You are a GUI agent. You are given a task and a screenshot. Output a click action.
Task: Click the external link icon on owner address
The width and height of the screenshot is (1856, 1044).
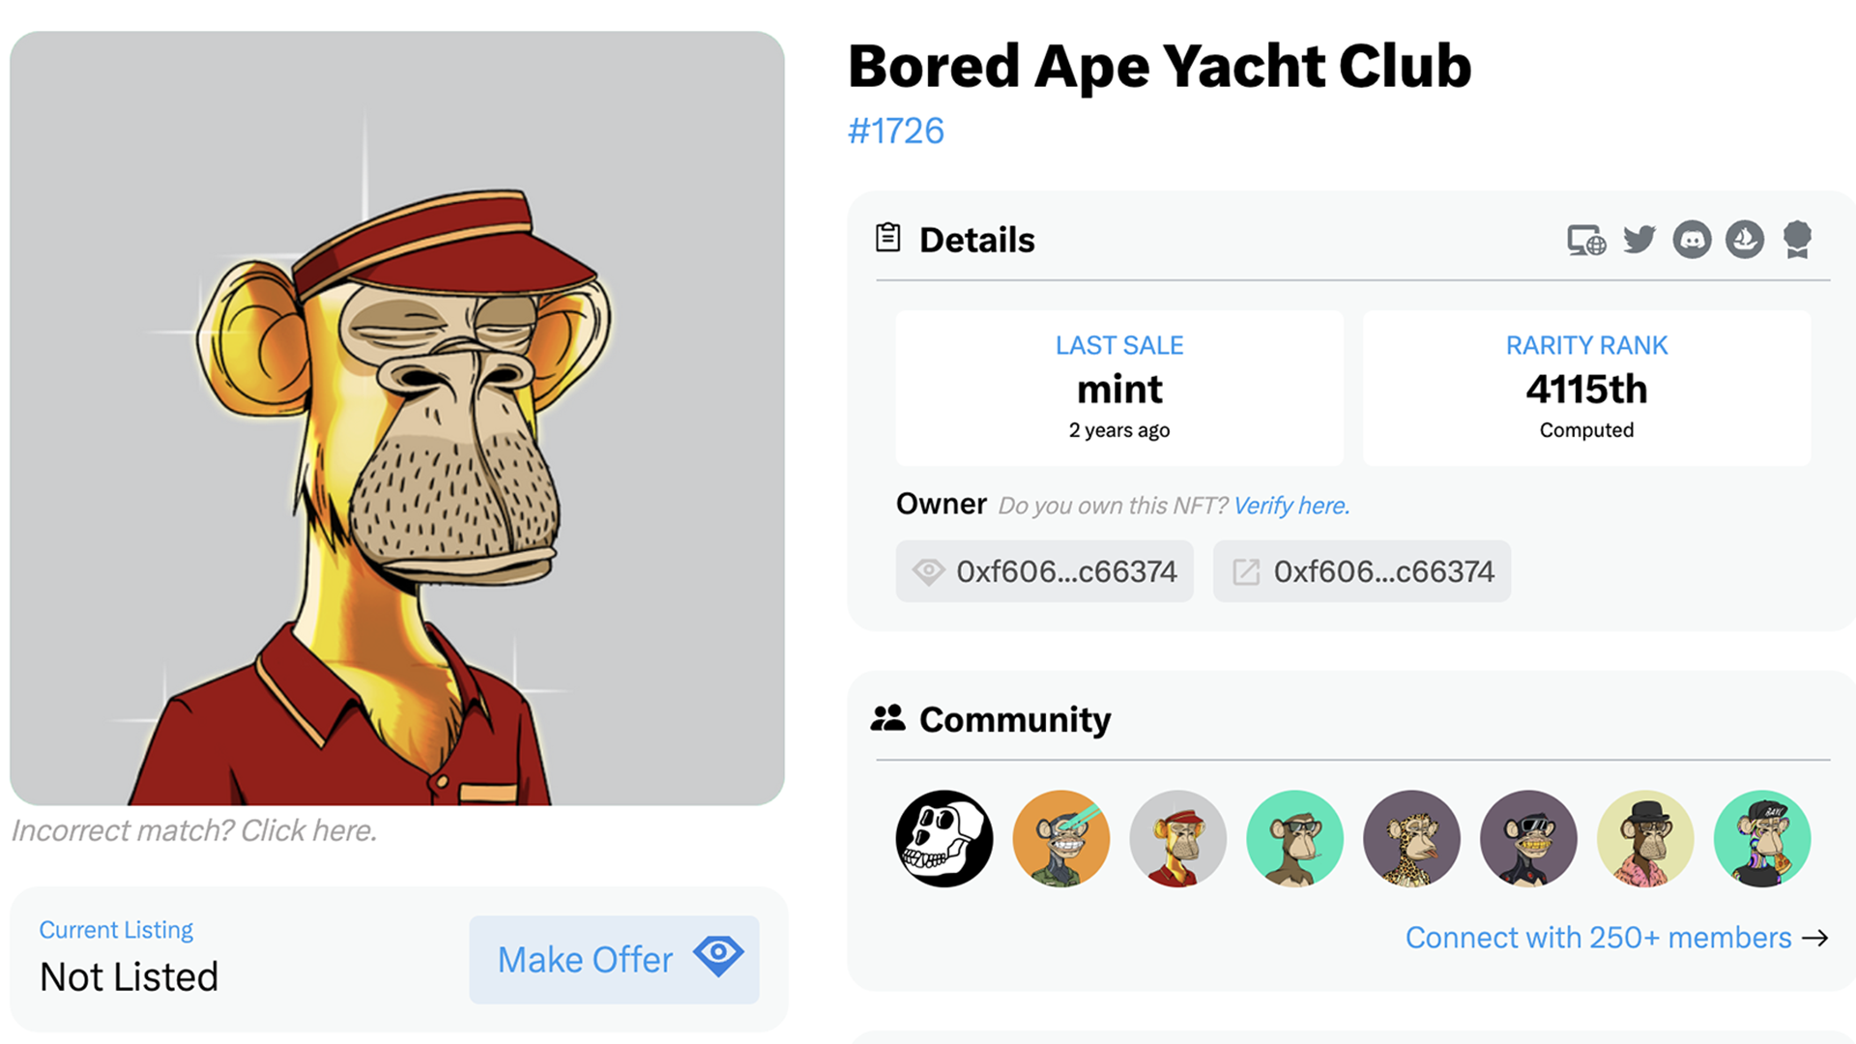(1243, 568)
